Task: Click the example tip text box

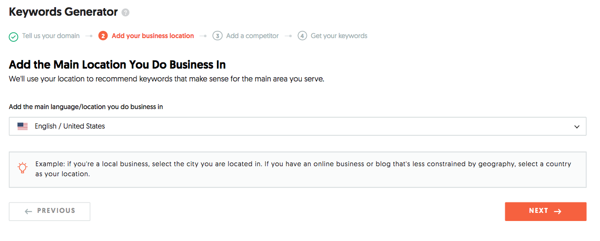Action: pyautogui.click(x=303, y=169)
